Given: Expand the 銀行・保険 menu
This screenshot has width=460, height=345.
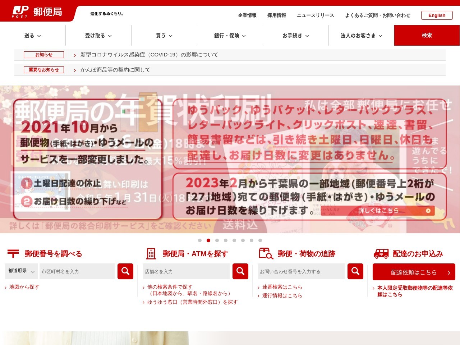Looking at the screenshot, I should (x=230, y=36).
